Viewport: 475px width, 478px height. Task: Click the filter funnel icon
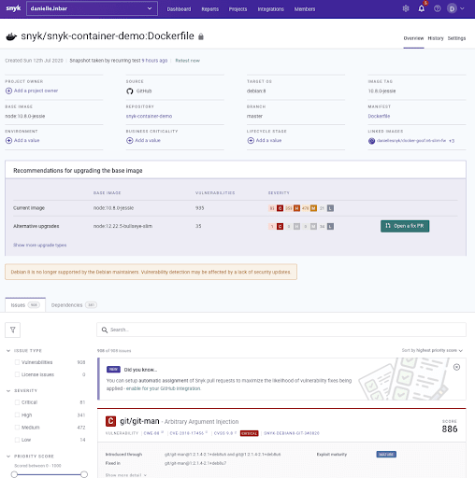pyautogui.click(x=13, y=330)
